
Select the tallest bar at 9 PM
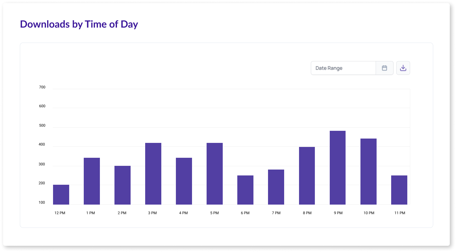[x=338, y=168]
